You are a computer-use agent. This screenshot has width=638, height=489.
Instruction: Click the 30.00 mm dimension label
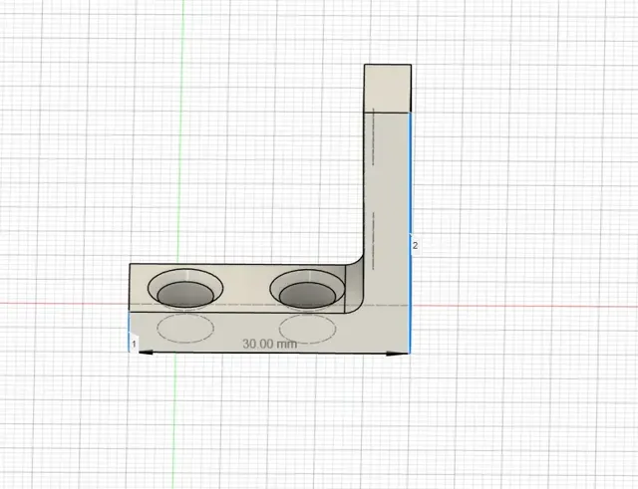pyautogui.click(x=270, y=344)
